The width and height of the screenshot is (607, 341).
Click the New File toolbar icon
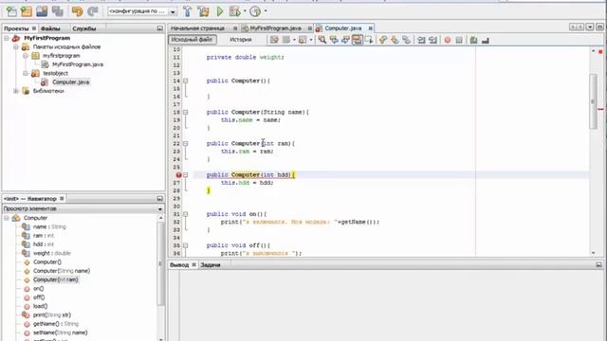(x=11, y=11)
